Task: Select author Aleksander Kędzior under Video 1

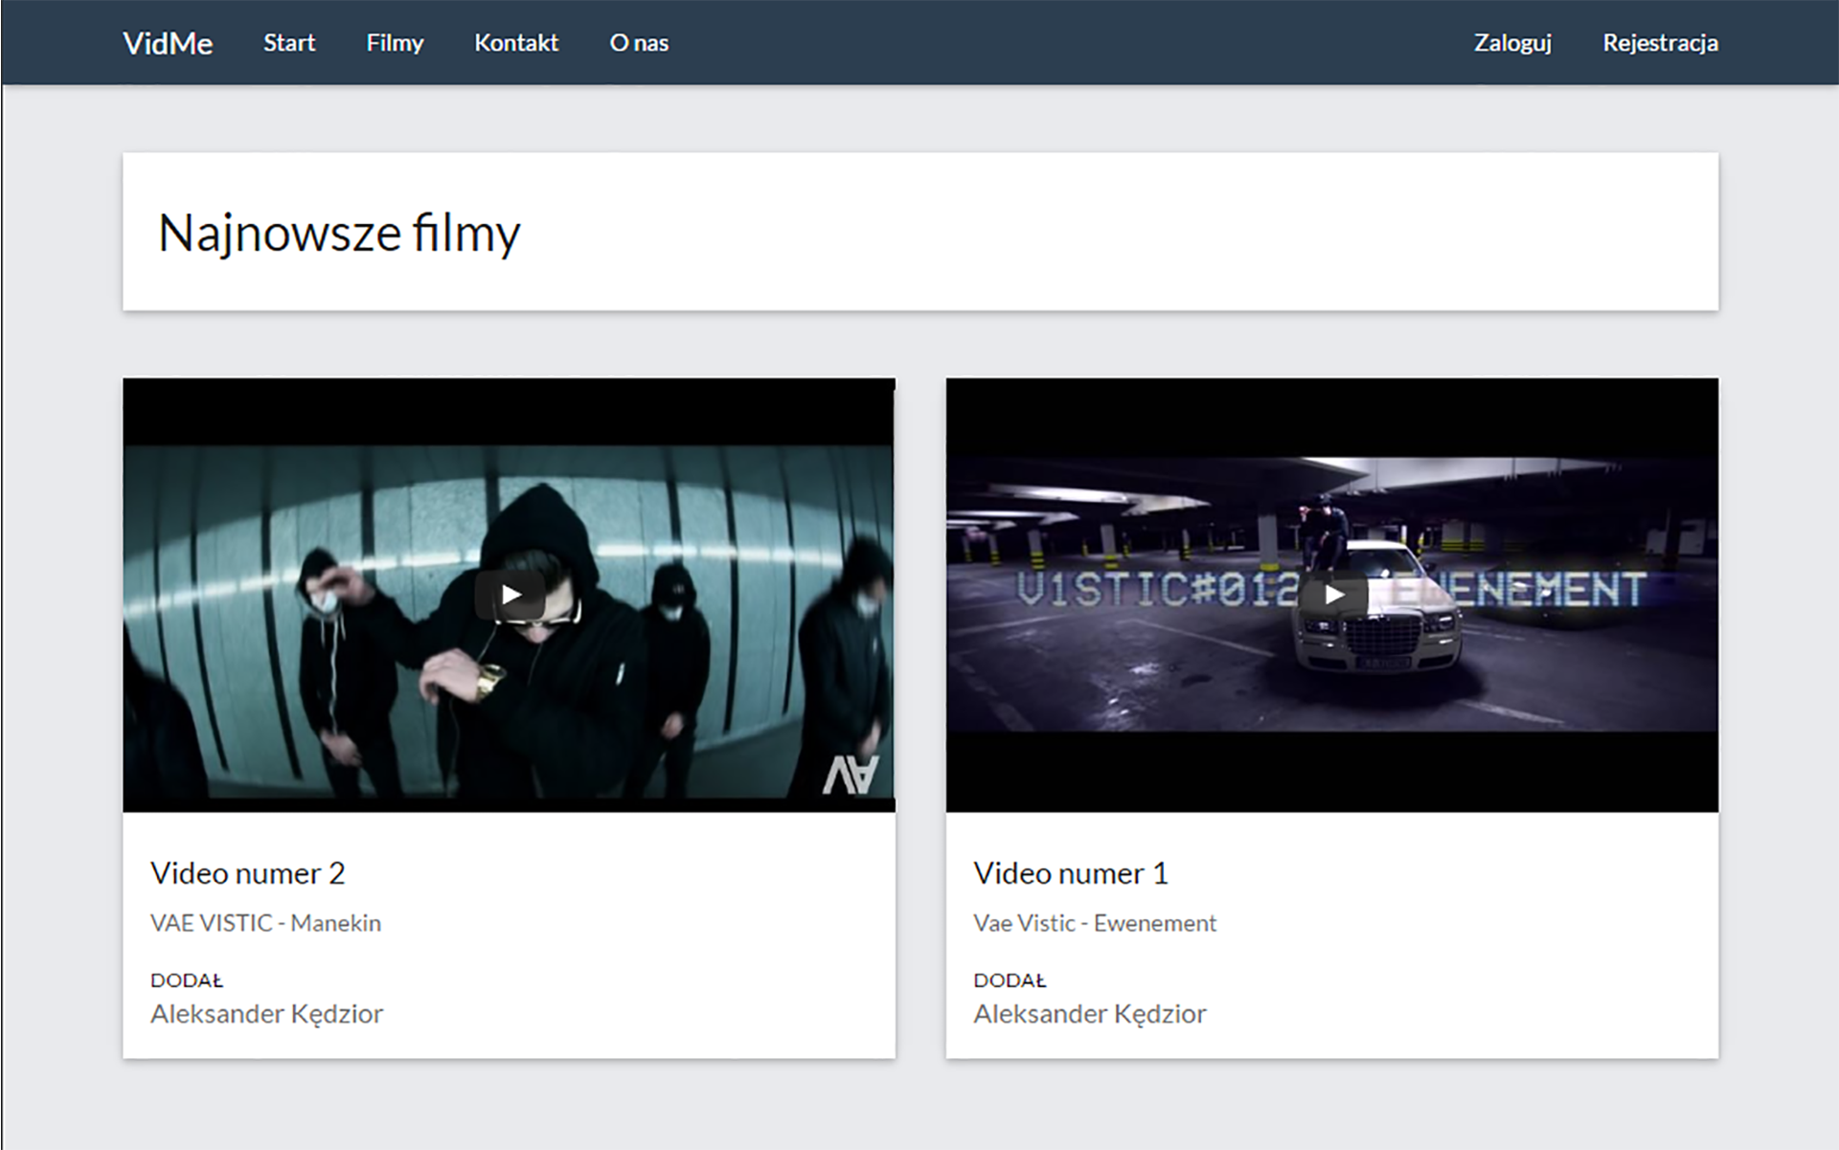Action: 1090,1014
